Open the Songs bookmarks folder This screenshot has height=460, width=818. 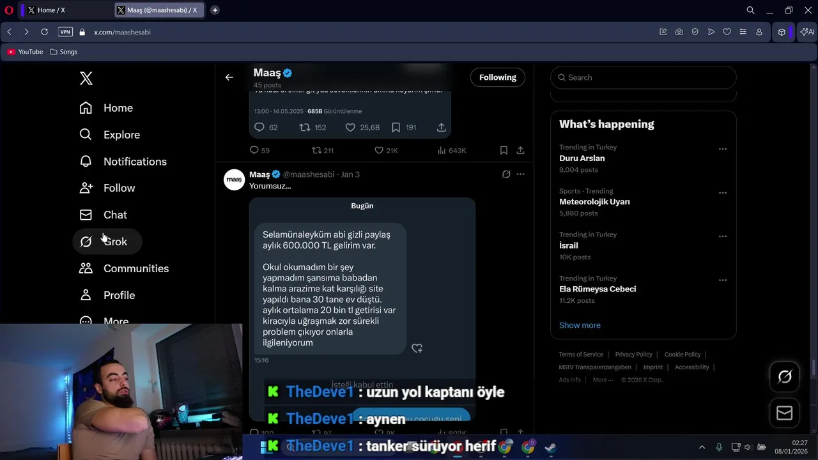click(x=63, y=52)
